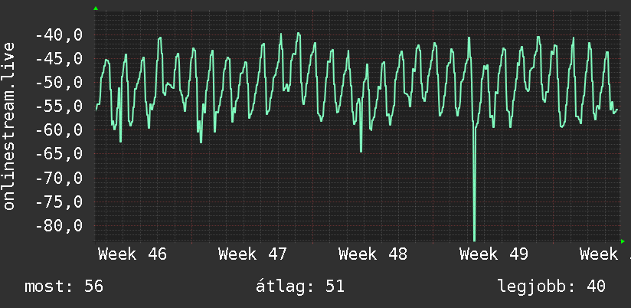Select the 'Week 48' axis label
Viewport: 631px width, 308px height.
(373, 254)
